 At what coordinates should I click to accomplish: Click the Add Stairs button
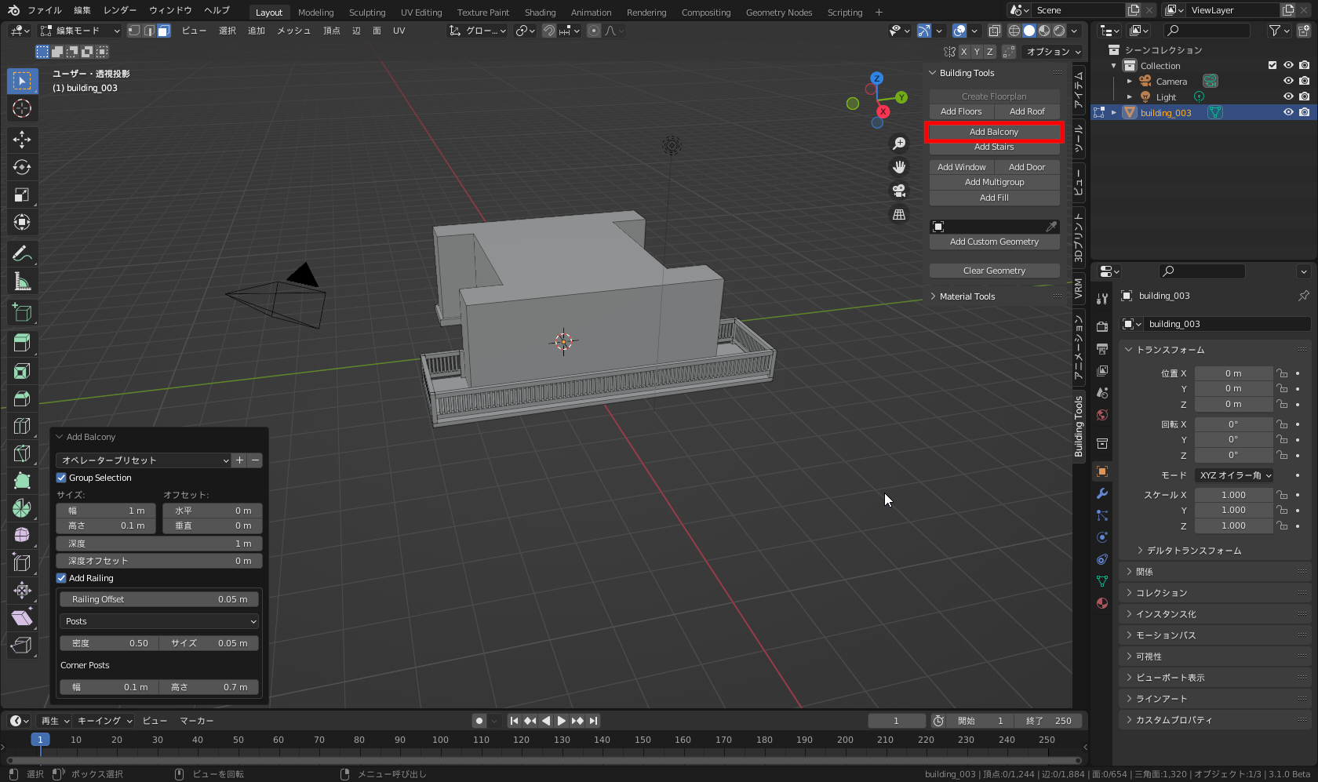pyautogui.click(x=994, y=147)
